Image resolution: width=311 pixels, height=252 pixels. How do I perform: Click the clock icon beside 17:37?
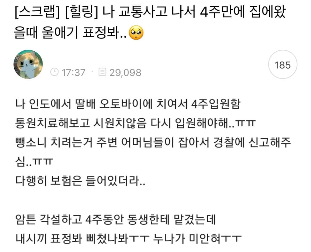[54, 72]
